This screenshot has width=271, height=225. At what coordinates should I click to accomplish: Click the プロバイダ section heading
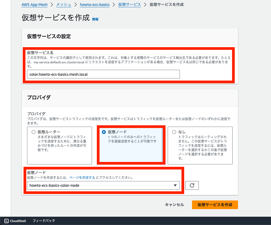pos(39,98)
